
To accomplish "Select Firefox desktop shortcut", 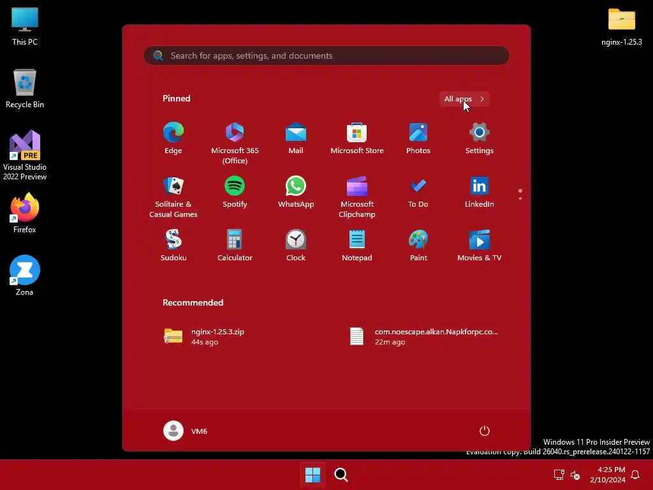I will [x=25, y=213].
